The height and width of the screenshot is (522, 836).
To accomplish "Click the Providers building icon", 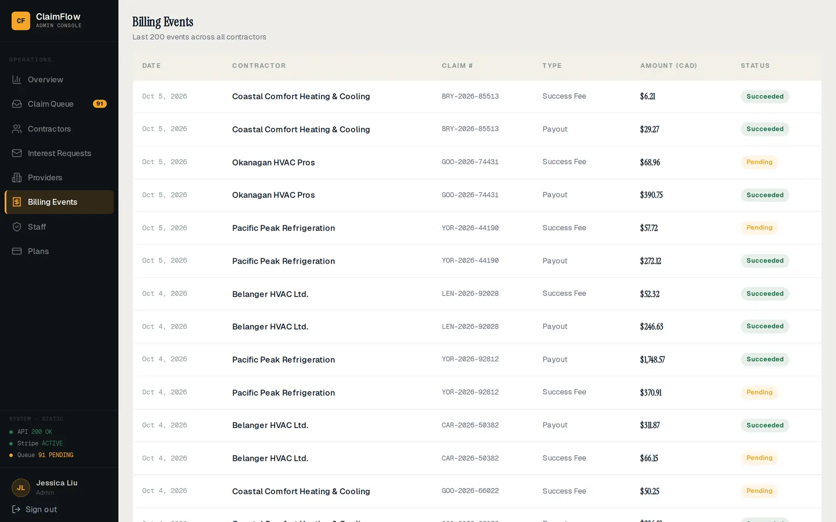I will tap(17, 177).
